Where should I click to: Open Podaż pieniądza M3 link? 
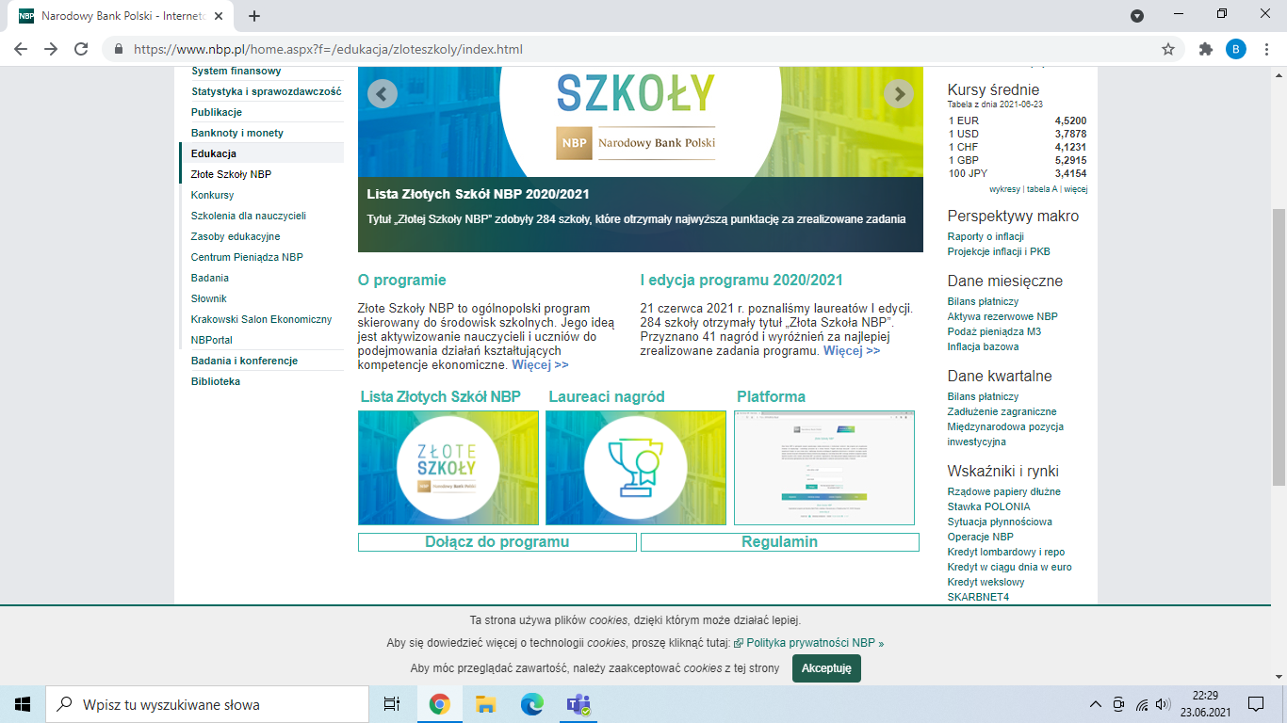994,331
